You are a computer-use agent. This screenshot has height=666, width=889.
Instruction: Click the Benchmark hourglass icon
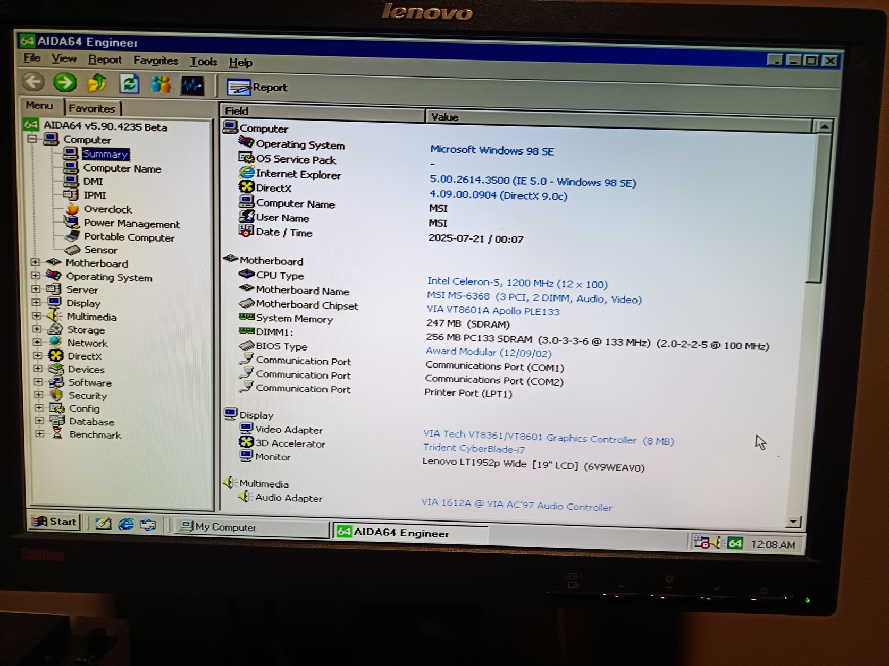(x=57, y=434)
